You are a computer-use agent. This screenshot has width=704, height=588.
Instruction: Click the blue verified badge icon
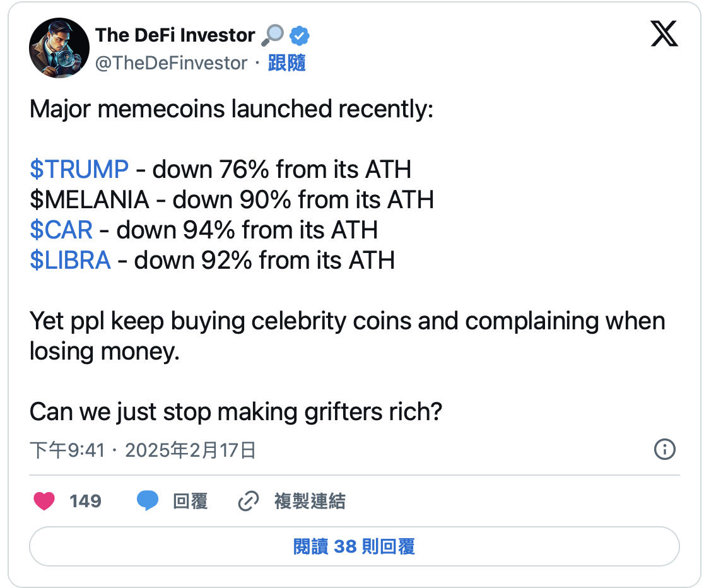point(298,36)
